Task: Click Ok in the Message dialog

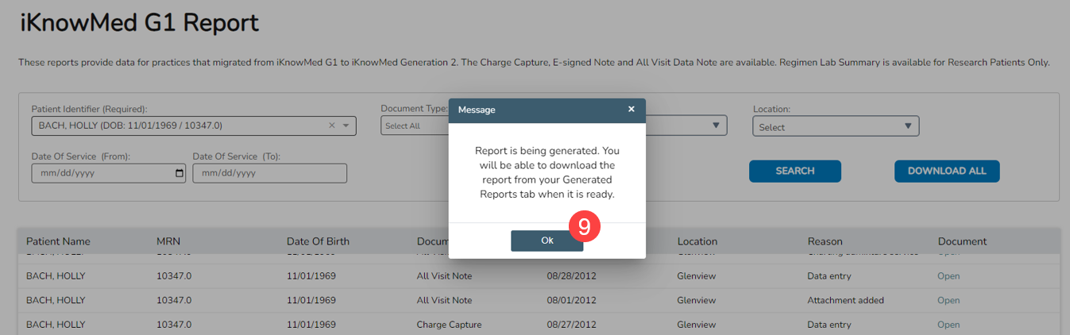Action: click(547, 241)
